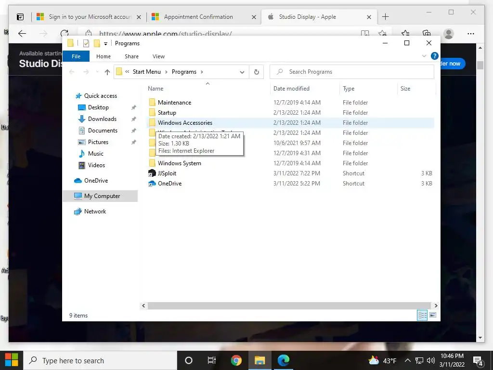This screenshot has width=493, height=370.
Task: Open Desktop in Quick access
Action: click(98, 107)
